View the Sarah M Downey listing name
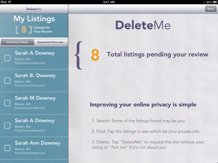Screen dimensions: 218x163 (35, 98)
